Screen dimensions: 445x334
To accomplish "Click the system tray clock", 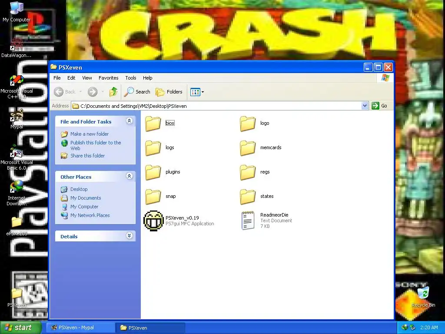I will point(429,327).
